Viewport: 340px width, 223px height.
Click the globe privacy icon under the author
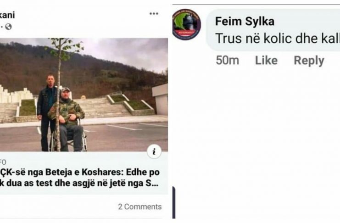tap(8, 27)
